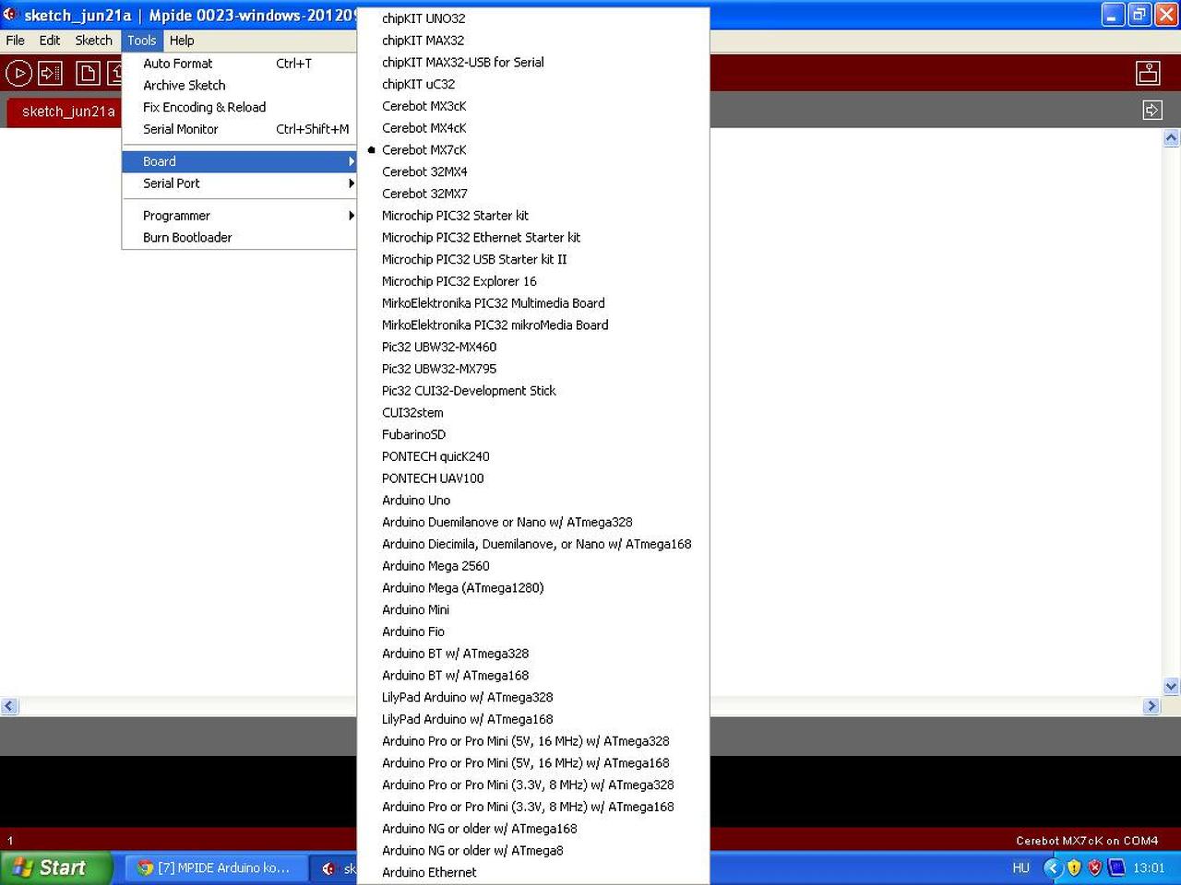This screenshot has height=885, width=1181.
Task: Open the Windows Start menu
Action: tap(56, 867)
